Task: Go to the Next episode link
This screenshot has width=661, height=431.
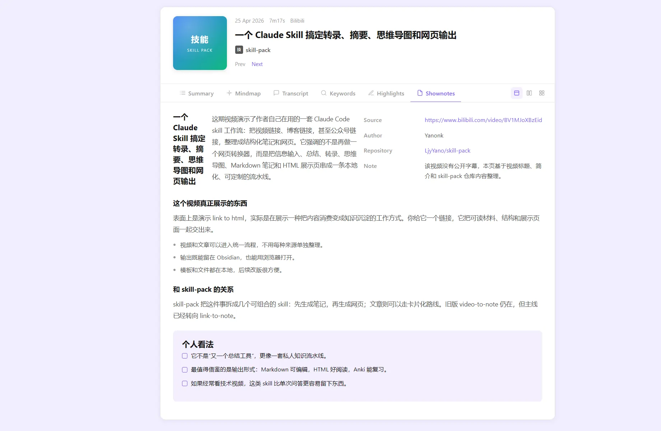Action: tap(257, 64)
